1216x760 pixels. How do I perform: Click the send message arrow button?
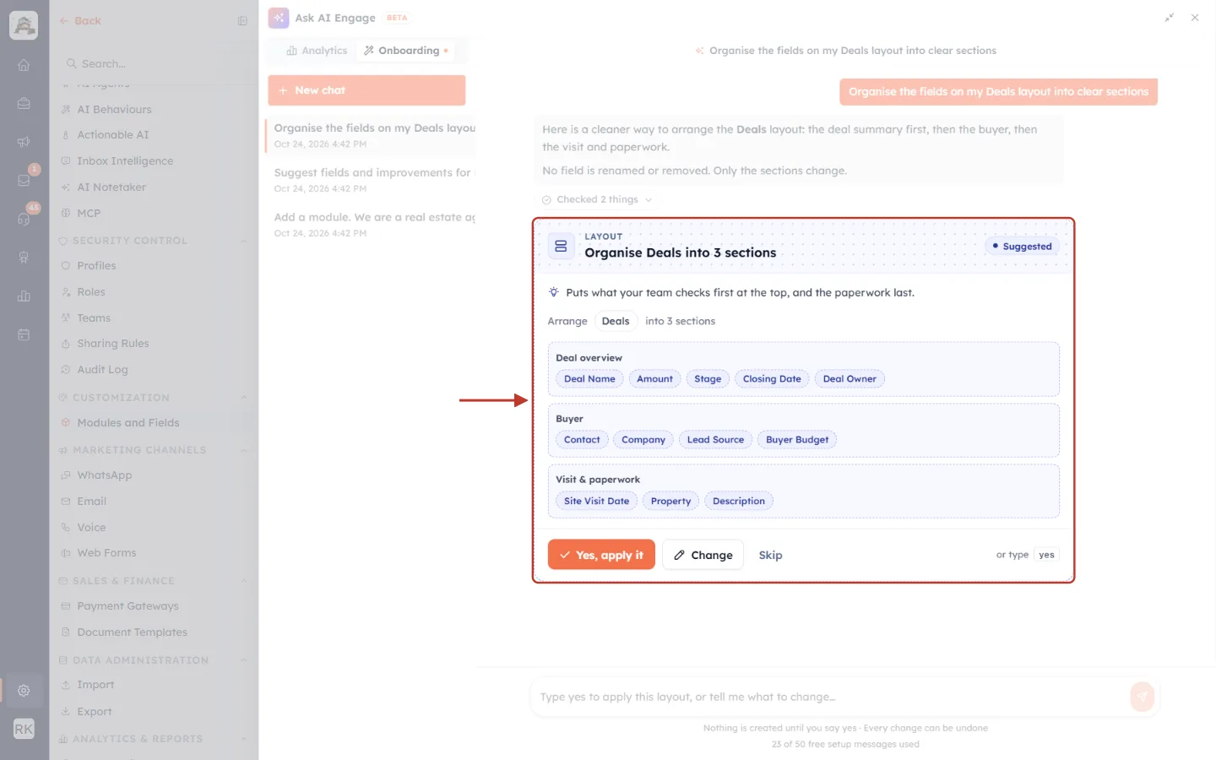(1142, 697)
